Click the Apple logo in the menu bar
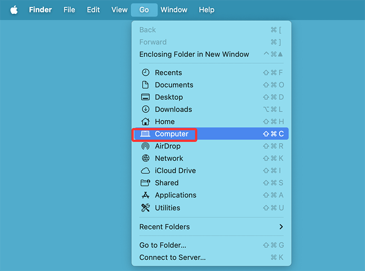Viewport: 365px width, 271px height. tap(14, 10)
